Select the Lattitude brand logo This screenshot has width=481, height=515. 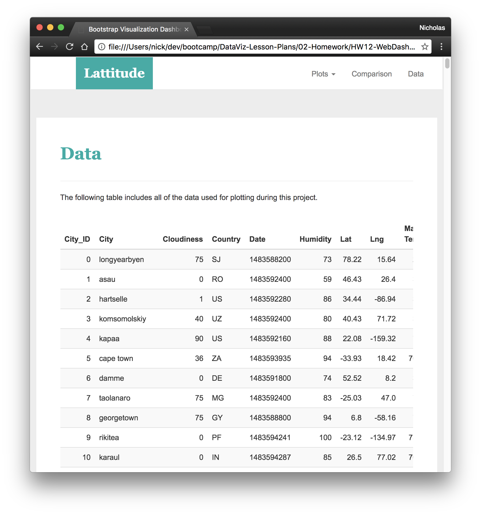pos(114,73)
